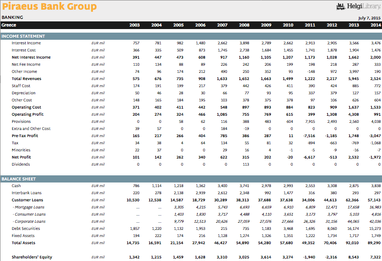Click the 2003 column header
382x261 pixels.
(x=135, y=25)
